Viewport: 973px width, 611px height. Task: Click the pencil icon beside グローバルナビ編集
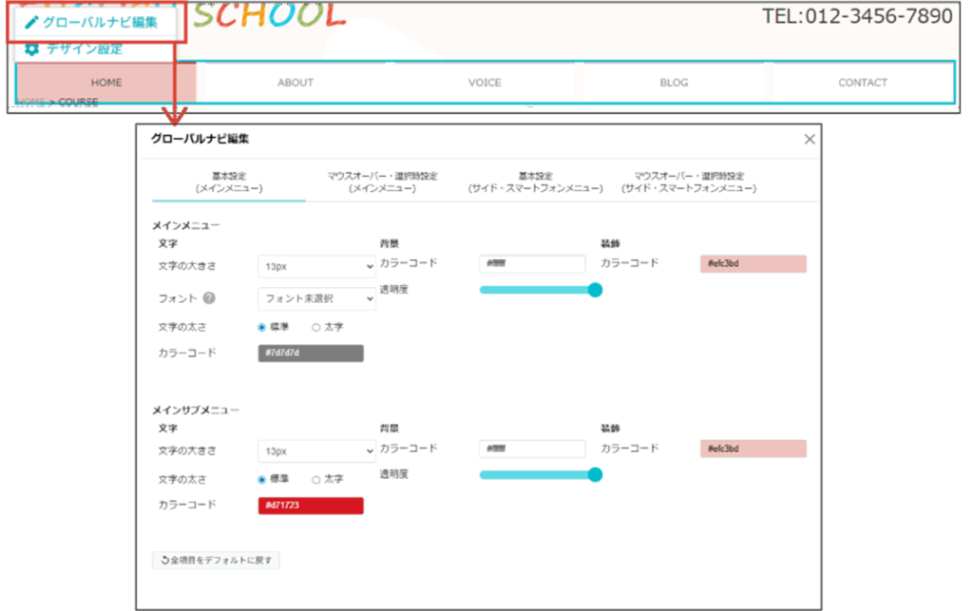31,22
